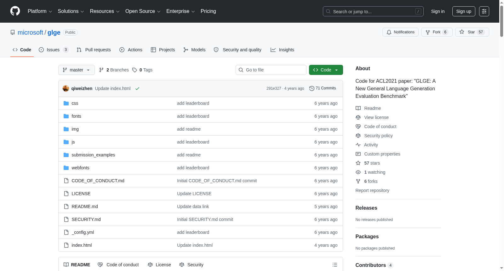The image size is (504, 271).
Task: Expand the Open Source menu
Action: click(x=143, y=11)
